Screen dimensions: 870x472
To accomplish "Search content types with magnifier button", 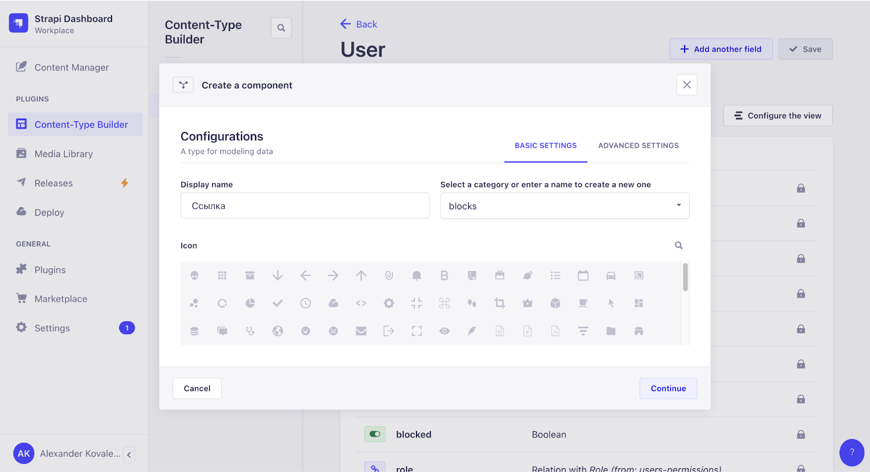I will tap(281, 28).
